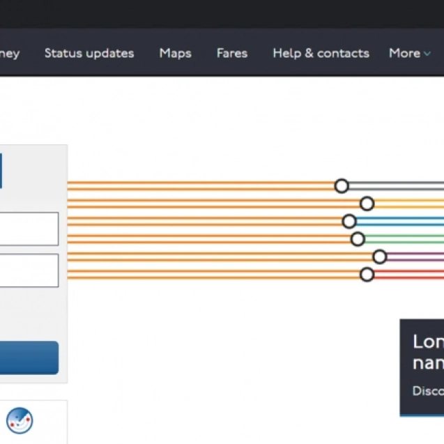Click the station circle on the red line
444x444 pixels.
coord(367,275)
